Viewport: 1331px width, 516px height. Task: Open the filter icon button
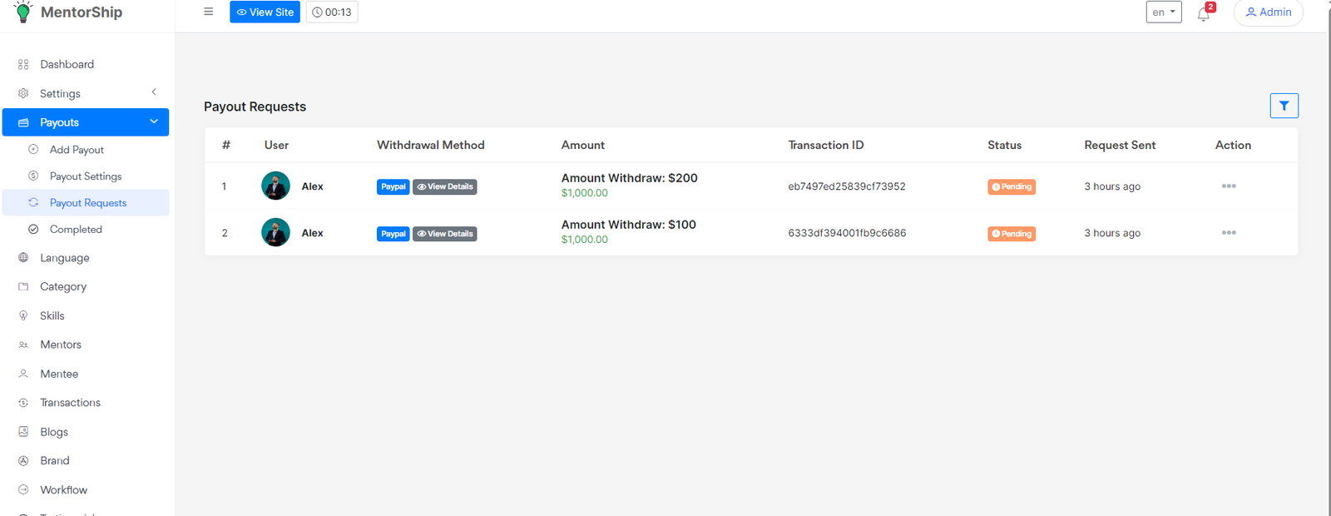[1284, 106]
